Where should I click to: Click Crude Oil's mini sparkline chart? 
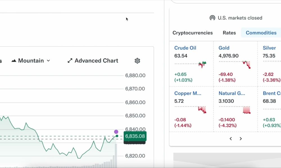coord(202,64)
